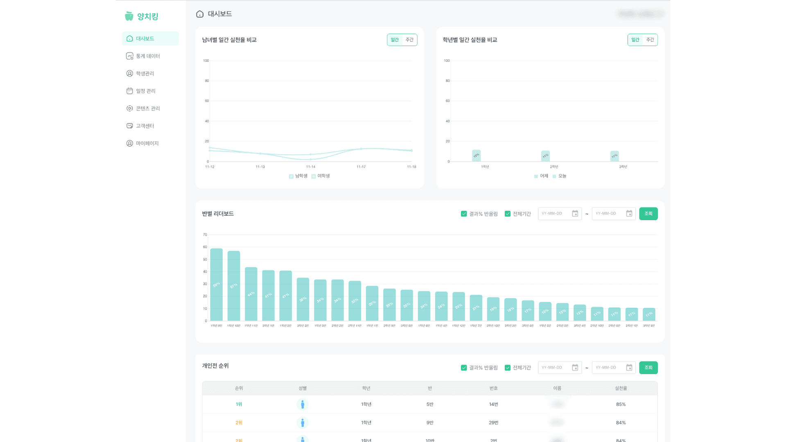The width and height of the screenshot is (786, 442).
Task: Open 고객센터 sidebar icon
Action: (129, 126)
